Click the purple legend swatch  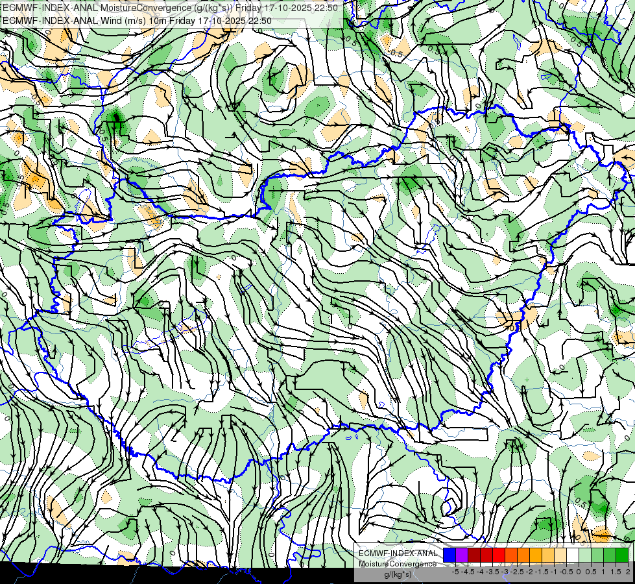pos(462,555)
